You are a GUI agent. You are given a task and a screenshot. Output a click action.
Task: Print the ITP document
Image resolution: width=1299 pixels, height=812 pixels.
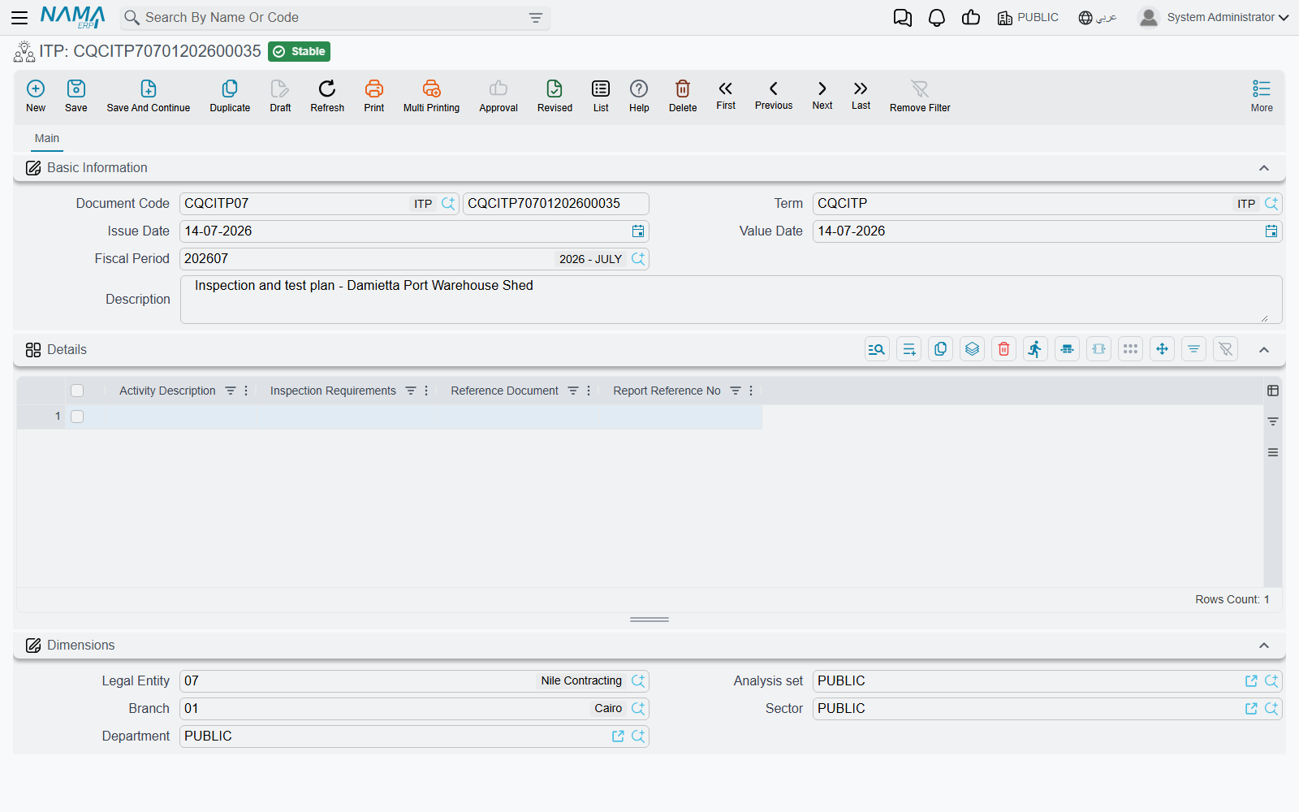[374, 96]
